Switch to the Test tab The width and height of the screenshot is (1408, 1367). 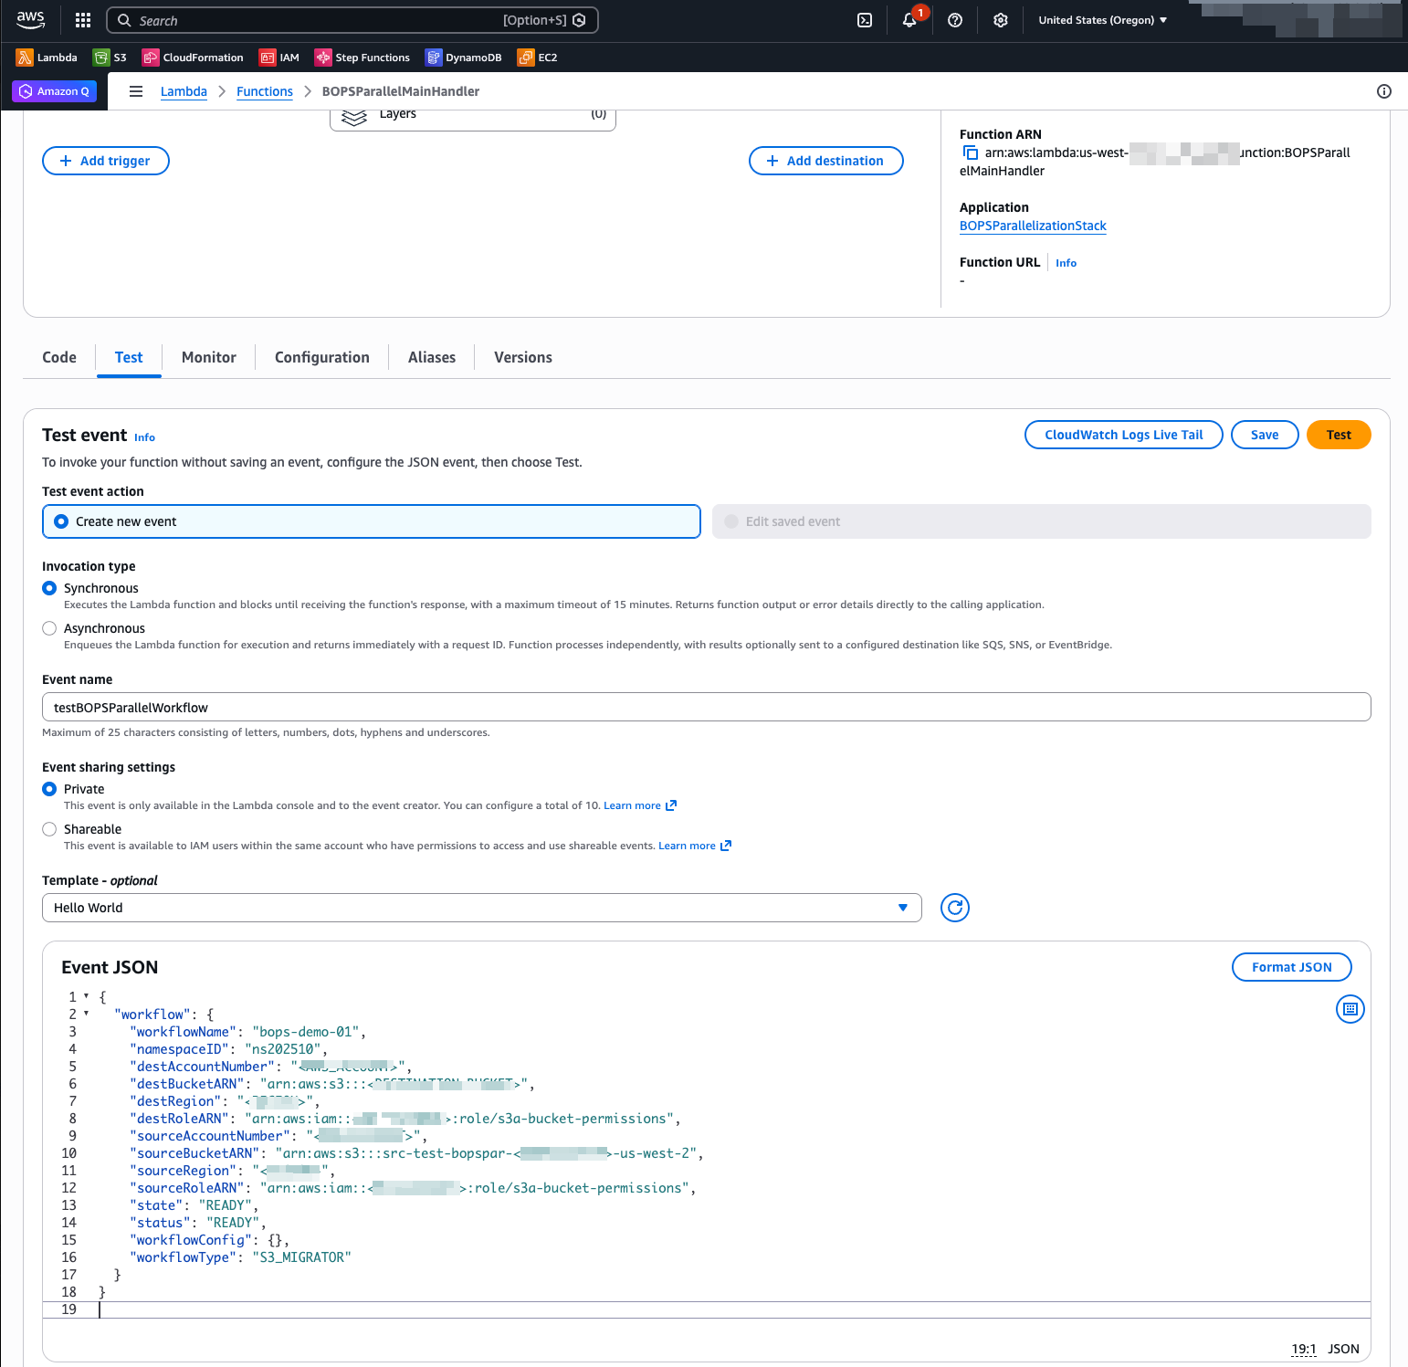129,357
